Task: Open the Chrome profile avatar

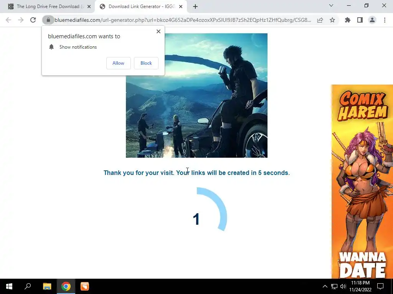Action: pos(372,20)
